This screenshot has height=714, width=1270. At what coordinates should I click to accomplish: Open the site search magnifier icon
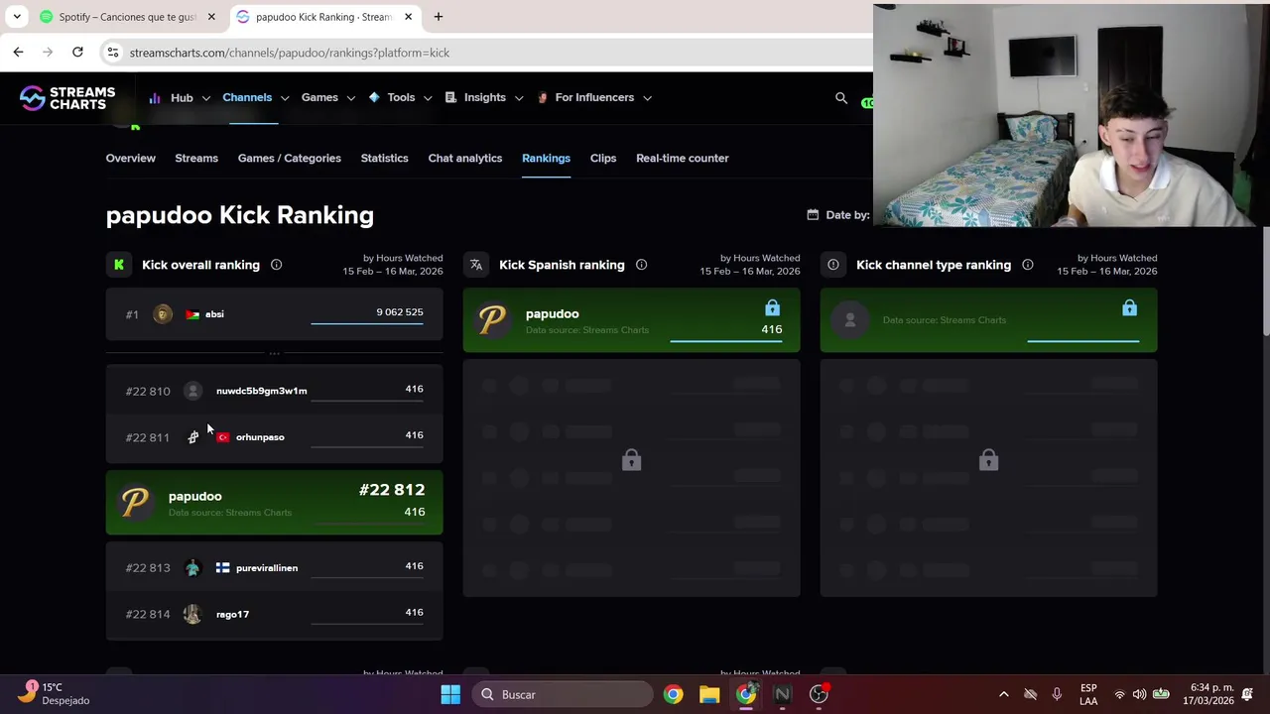(x=841, y=98)
